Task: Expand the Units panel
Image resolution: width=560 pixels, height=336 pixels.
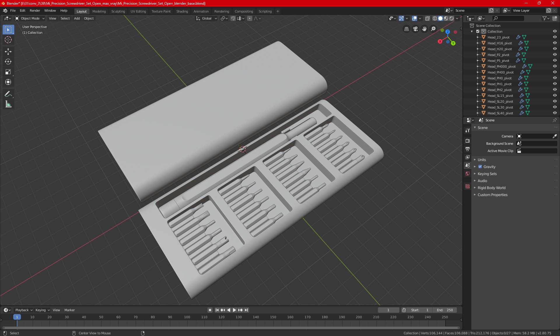Action: click(x=482, y=160)
